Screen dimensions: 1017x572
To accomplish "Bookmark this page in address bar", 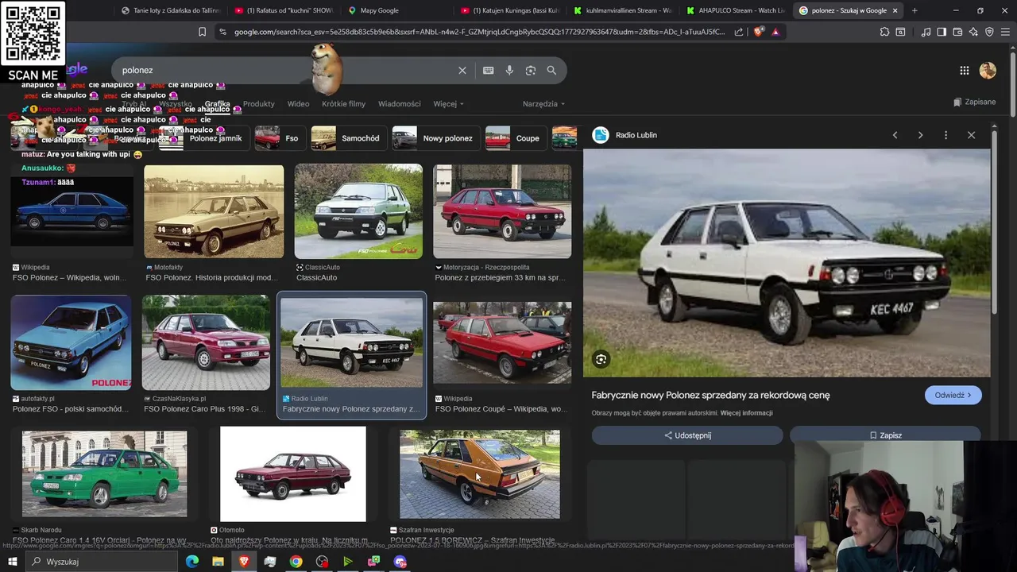I will pyautogui.click(x=202, y=32).
